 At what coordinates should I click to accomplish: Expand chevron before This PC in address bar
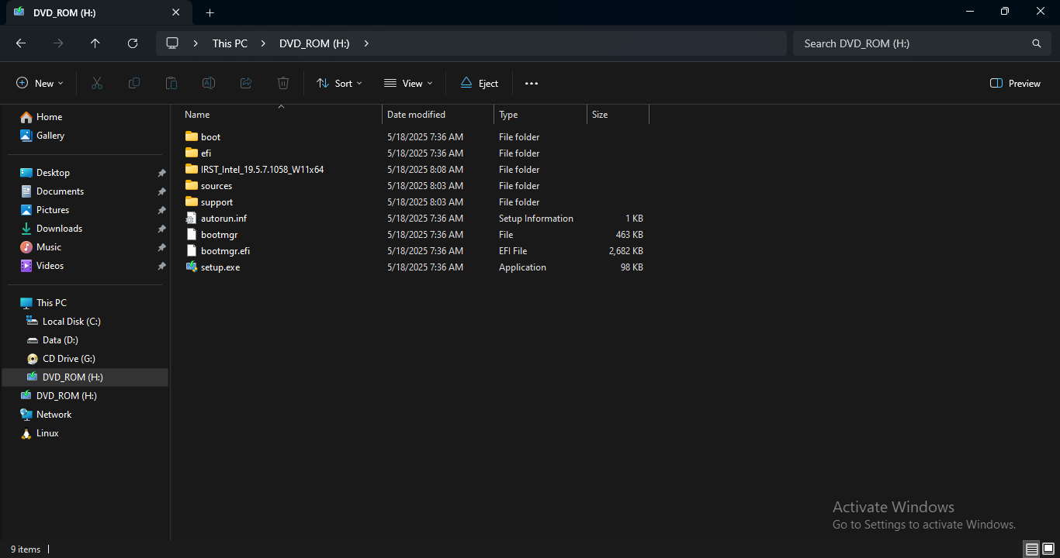click(x=196, y=43)
